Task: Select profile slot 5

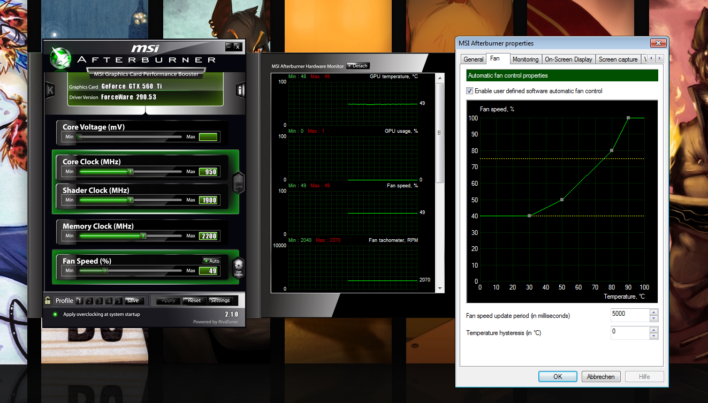Action: [119, 301]
